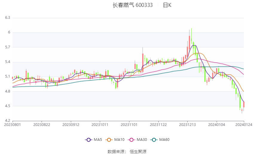Click the x-axis date 20231101

(129, 125)
